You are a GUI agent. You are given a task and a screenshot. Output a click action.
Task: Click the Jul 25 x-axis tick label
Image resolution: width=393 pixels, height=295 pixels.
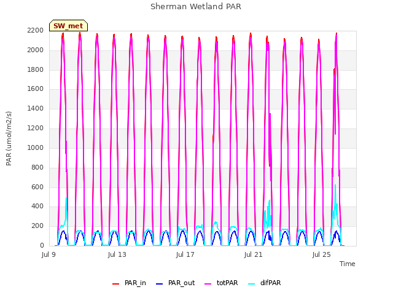pos(322,254)
